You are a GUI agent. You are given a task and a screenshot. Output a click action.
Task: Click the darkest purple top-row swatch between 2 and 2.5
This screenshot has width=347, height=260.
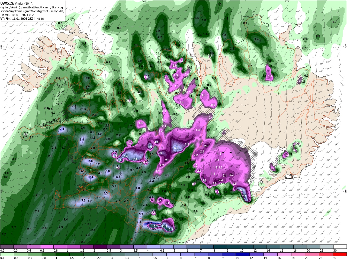100,247
